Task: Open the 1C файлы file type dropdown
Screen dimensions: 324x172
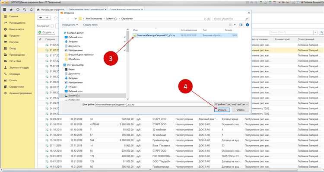Action: 231,105
